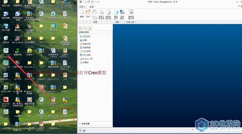The image size is (242, 134).
Task: Select the 我的文档 desktop icon
Action: coord(6,3)
